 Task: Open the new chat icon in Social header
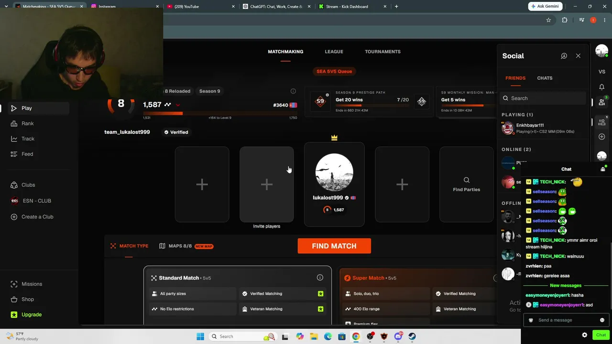click(x=564, y=56)
